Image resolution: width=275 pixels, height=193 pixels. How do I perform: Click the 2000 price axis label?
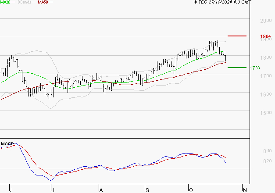(266, 21)
